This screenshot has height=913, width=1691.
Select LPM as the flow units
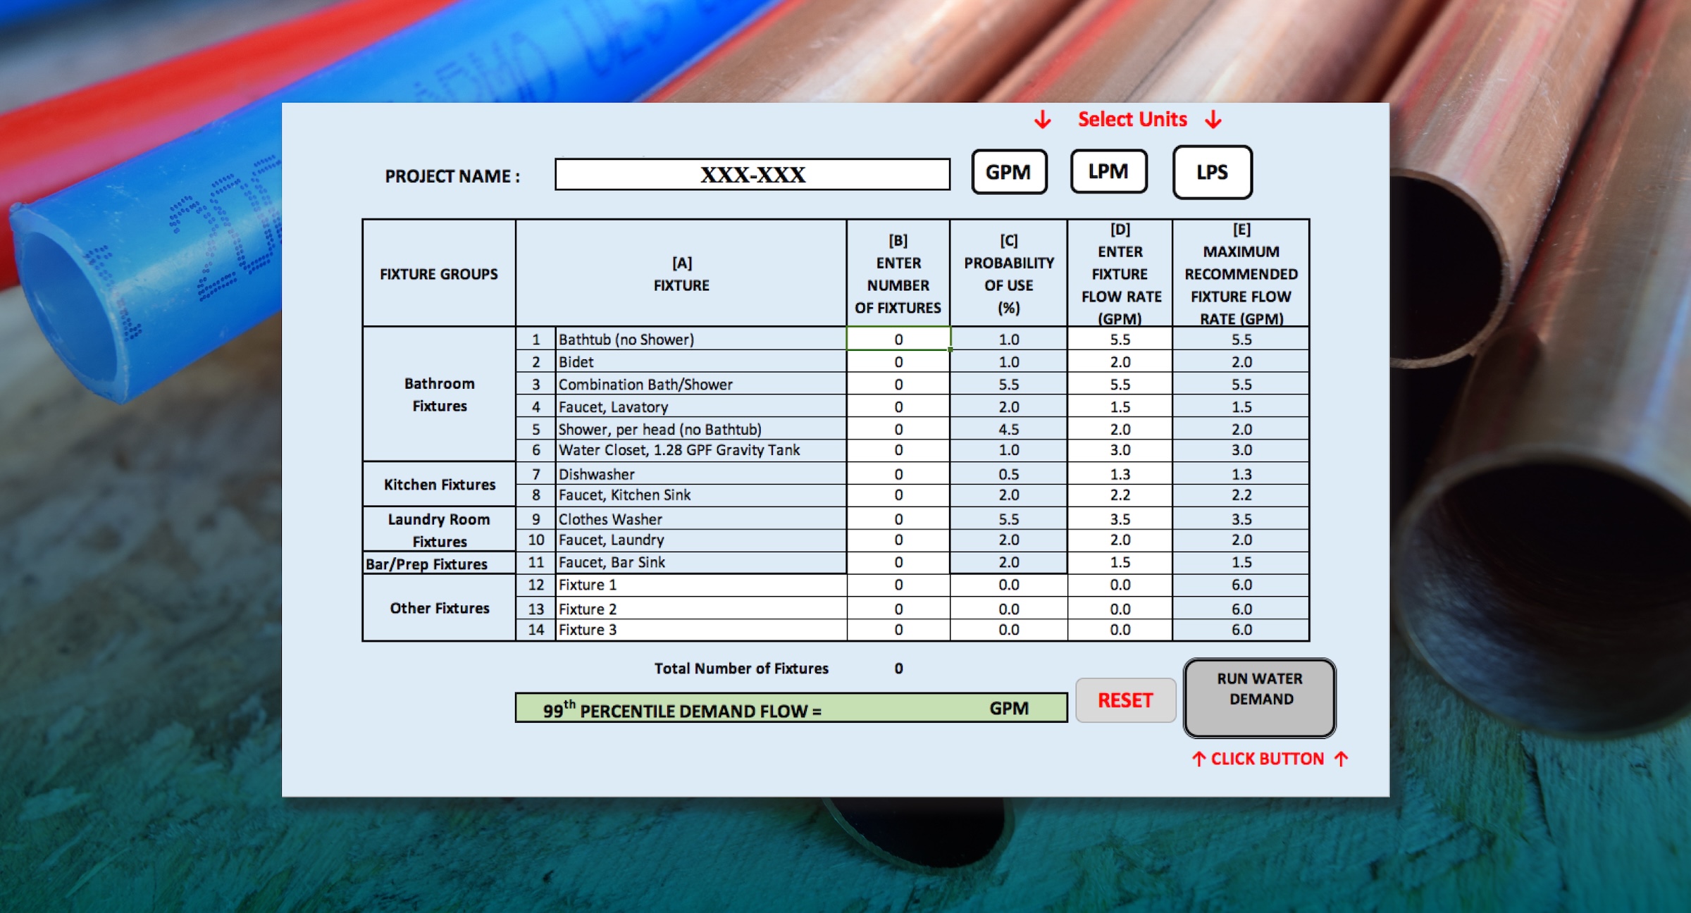pyautogui.click(x=1110, y=170)
